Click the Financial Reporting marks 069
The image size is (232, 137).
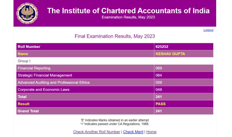(x=184, y=68)
